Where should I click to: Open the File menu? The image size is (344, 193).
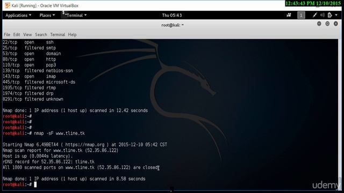[x=7, y=34]
